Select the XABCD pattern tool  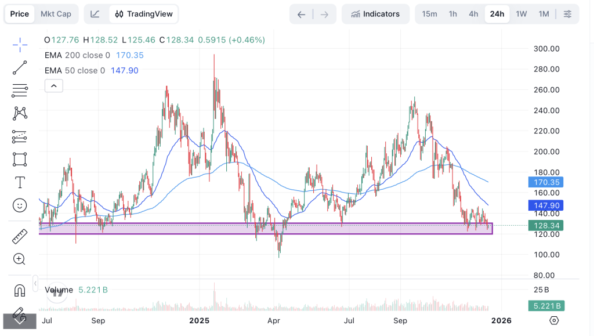pyautogui.click(x=20, y=113)
